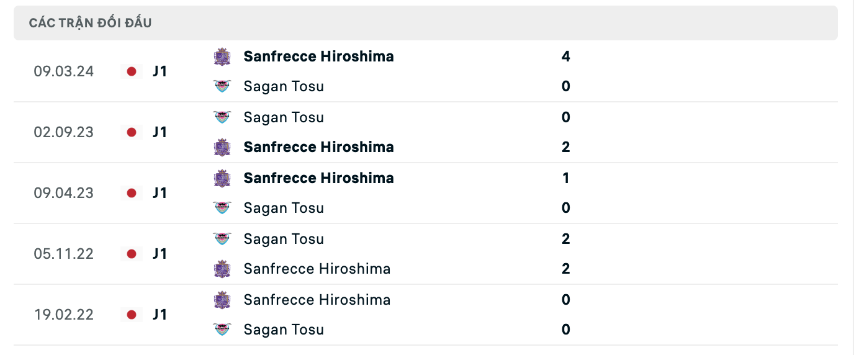Click Sanfrecce Hiroshima's score of 4 on 09.03.24
854x355 pixels.
point(565,56)
